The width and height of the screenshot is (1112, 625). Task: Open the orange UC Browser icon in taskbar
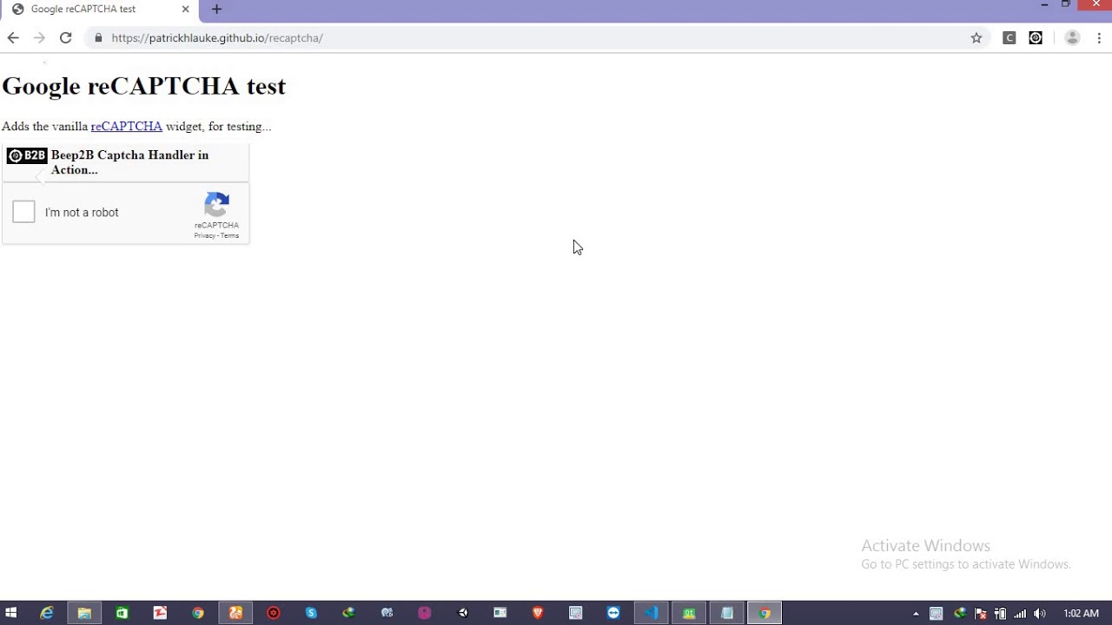coord(235,613)
